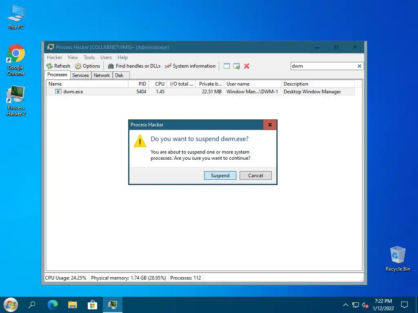This screenshot has width=418, height=313.
Task: Launch Microsoft Edge from taskbar
Action: (x=53, y=304)
